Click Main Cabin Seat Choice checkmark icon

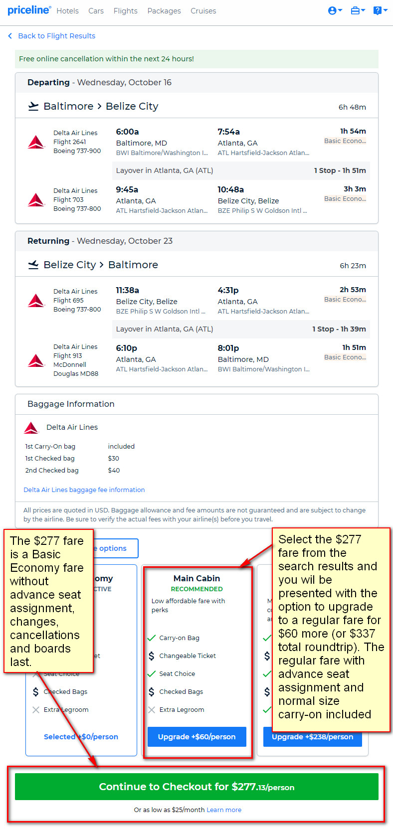(152, 674)
